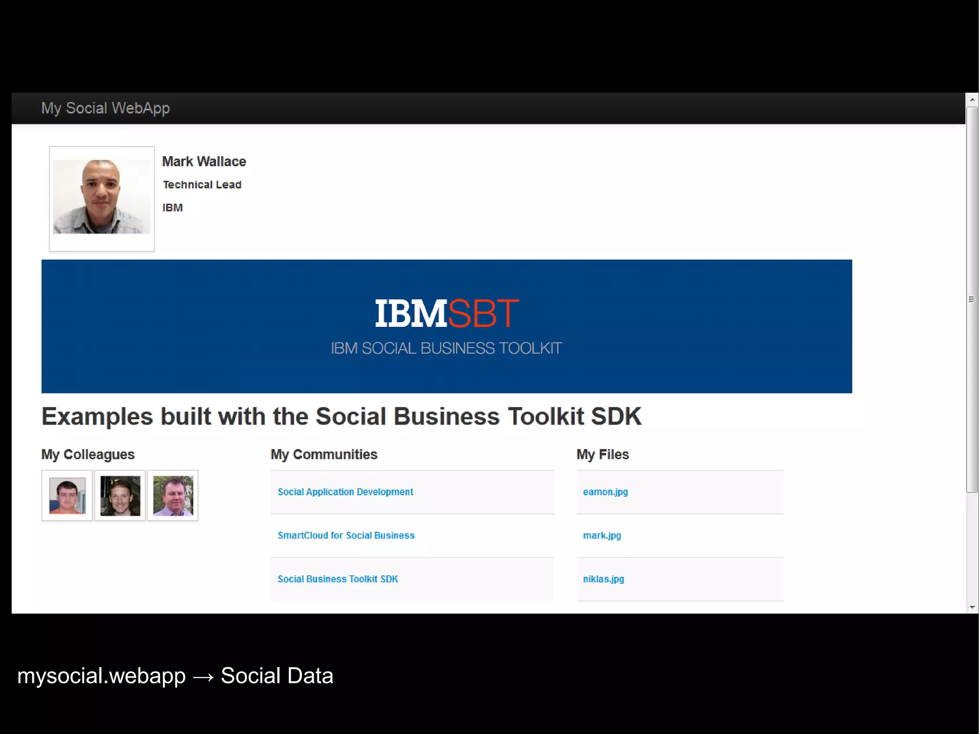The image size is (979, 734).
Task: Open the eamon.jpg file
Action: (x=605, y=492)
